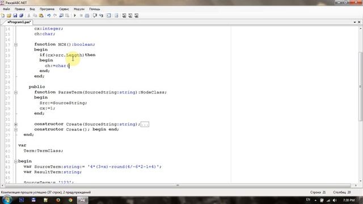Image resolution: width=363 pixels, height=204 pixels.
Task: Click the compilation success status message
Action: [46, 192]
